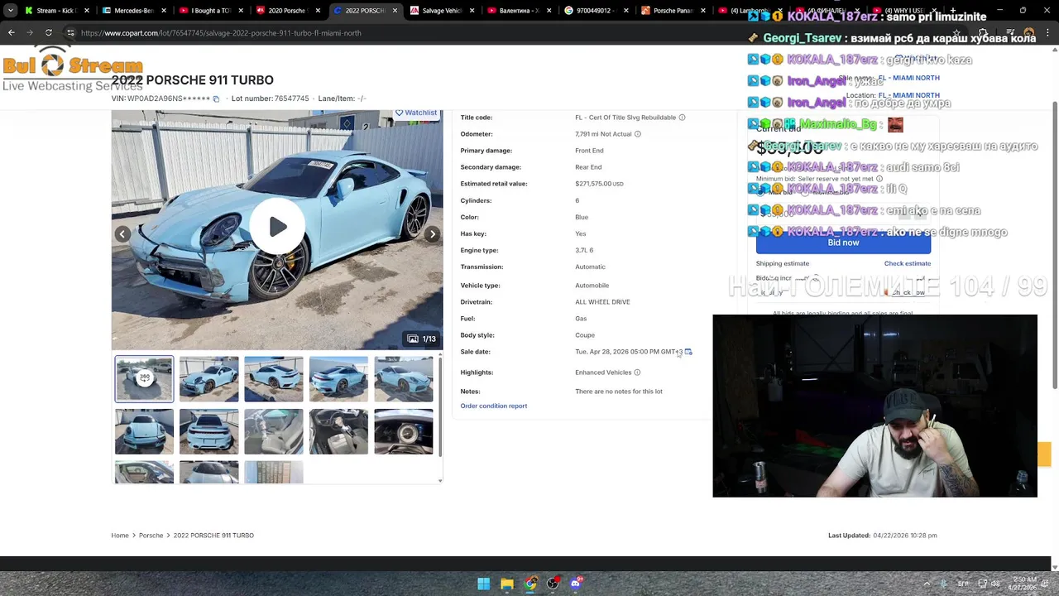
Task: Go to Home breadcrumb
Action: coord(120,536)
